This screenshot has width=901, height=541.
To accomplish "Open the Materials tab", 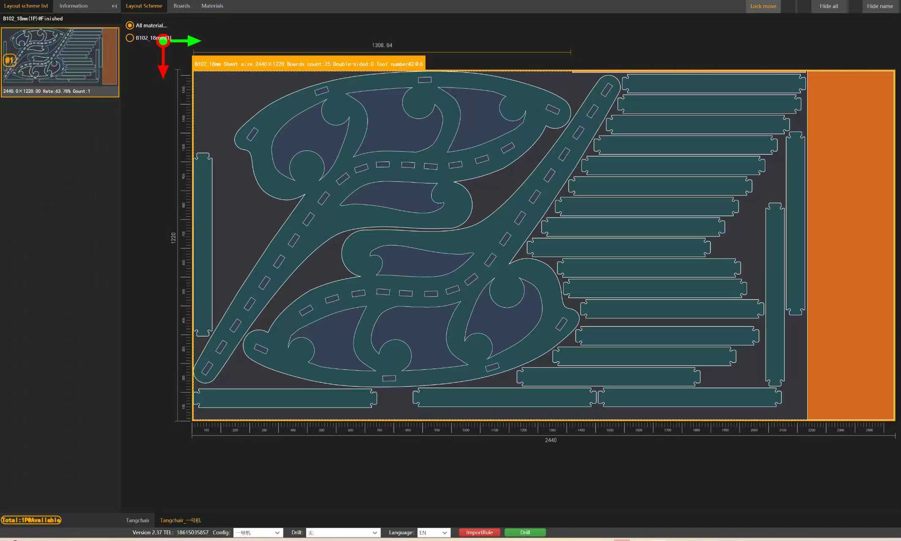I will click(x=212, y=5).
